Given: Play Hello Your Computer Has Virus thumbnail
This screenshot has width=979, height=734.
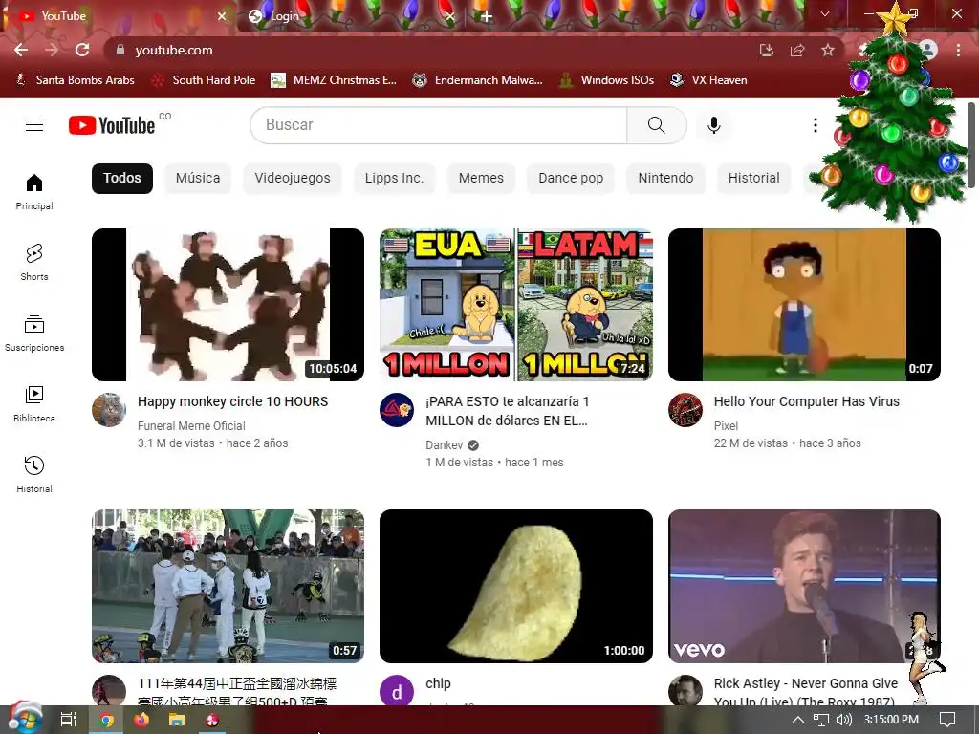Looking at the screenshot, I should [804, 305].
